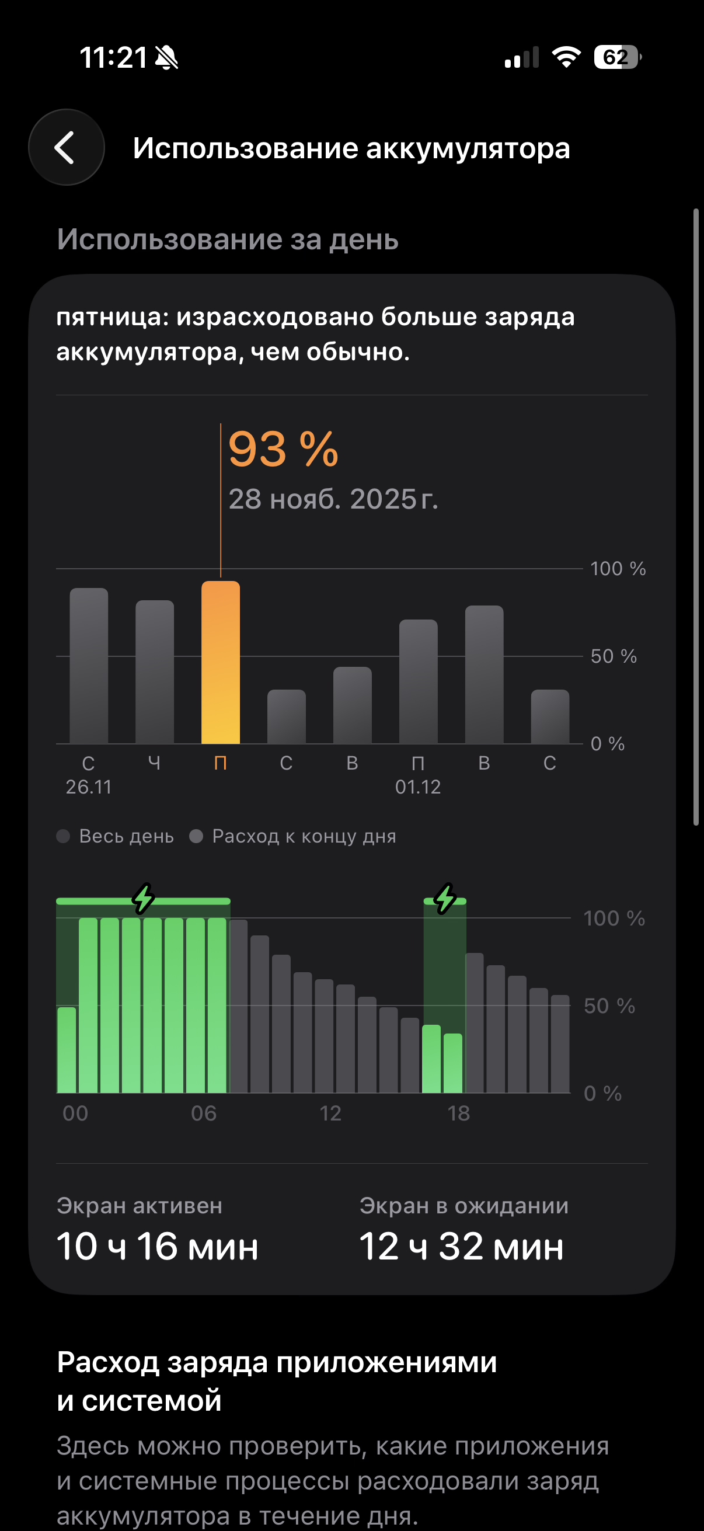The image size is (704, 1531).
Task: Tap the silent mode bell icon
Action: coord(166,58)
